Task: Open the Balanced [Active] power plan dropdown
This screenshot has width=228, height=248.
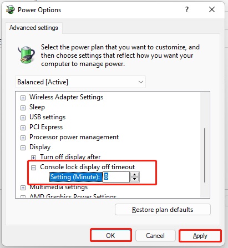Action: coord(80,82)
